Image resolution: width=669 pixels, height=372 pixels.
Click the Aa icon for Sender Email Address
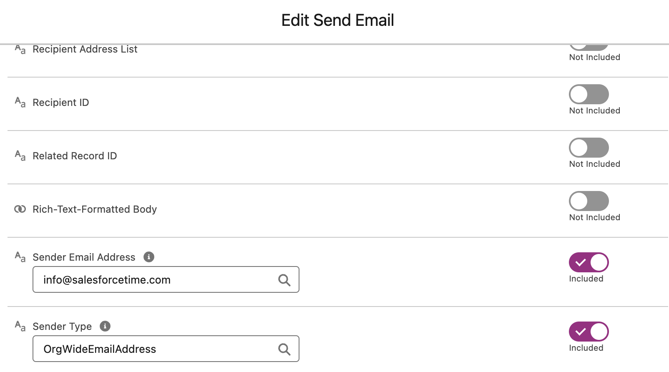tap(20, 257)
